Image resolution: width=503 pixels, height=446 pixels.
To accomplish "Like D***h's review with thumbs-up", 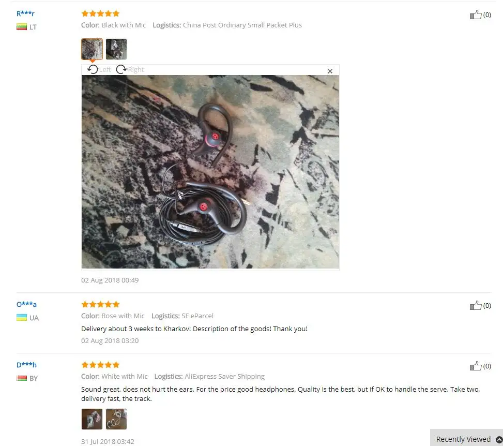I will [476, 366].
